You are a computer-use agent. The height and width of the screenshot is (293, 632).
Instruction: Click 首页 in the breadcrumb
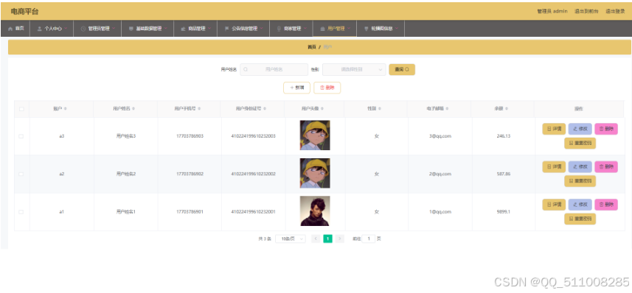click(x=312, y=47)
